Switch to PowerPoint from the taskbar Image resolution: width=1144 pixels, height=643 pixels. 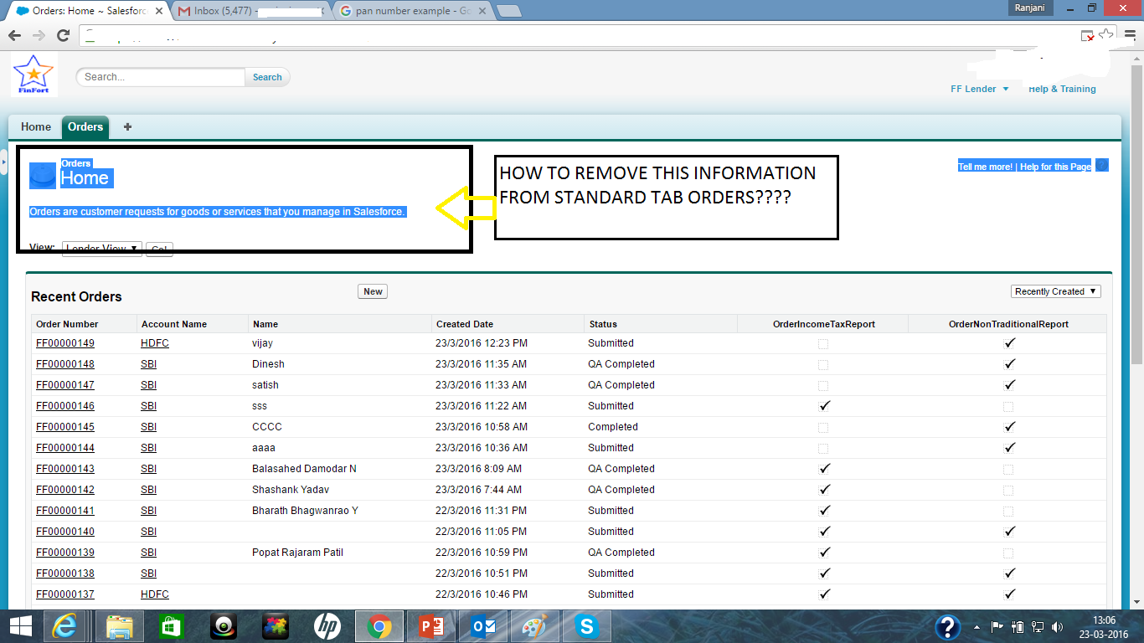point(431,626)
